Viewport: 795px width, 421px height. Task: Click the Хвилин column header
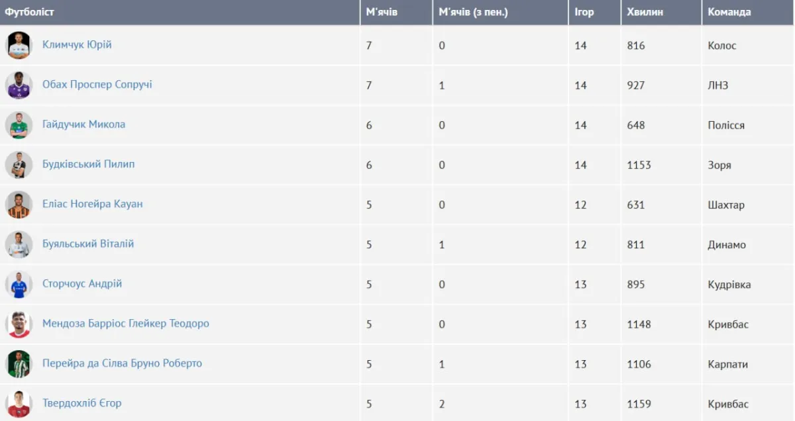click(645, 12)
